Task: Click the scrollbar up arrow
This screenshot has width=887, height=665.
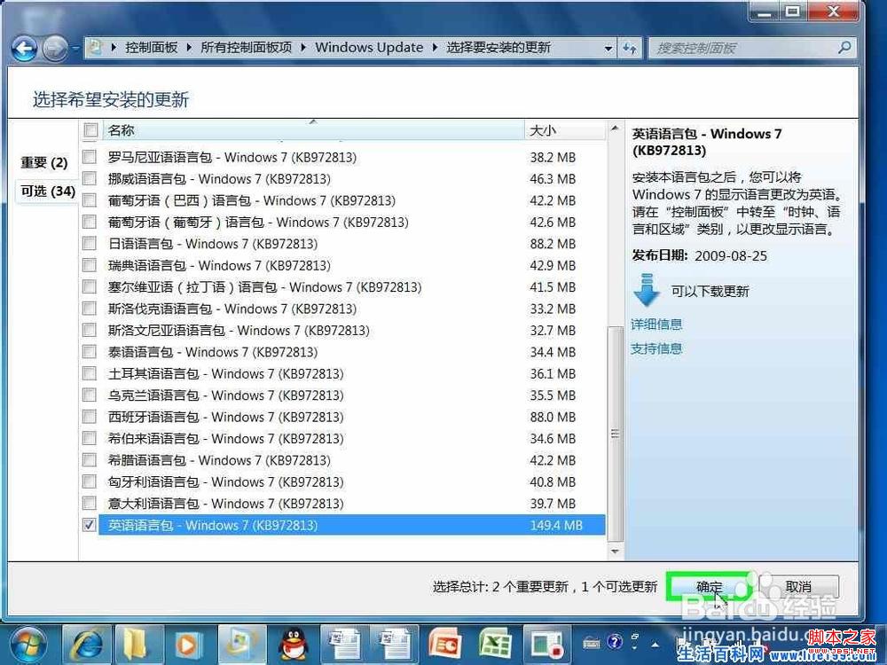Action: pyautogui.click(x=615, y=129)
